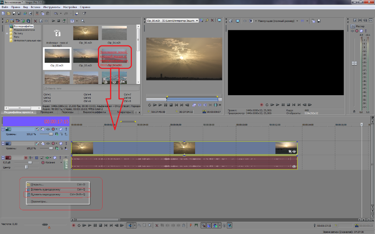Open the Файл menu

5,7
